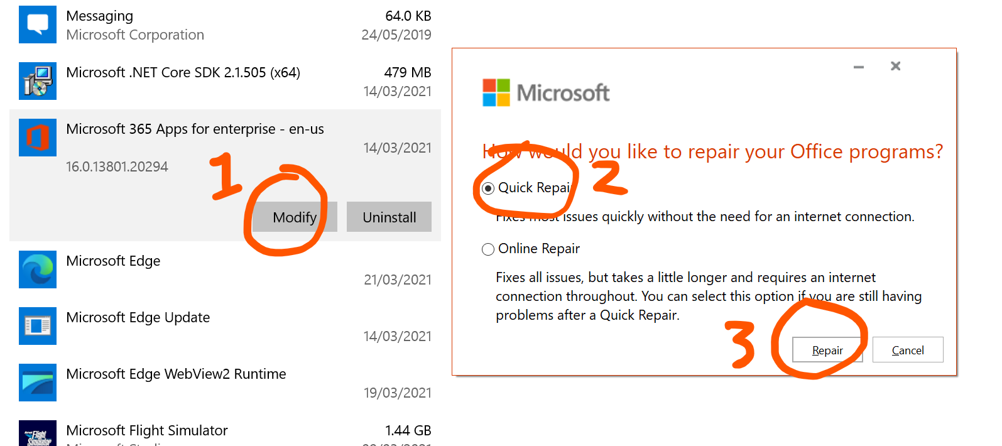Click the Microsoft 365 Office icon
1002x446 pixels.
tap(38, 138)
